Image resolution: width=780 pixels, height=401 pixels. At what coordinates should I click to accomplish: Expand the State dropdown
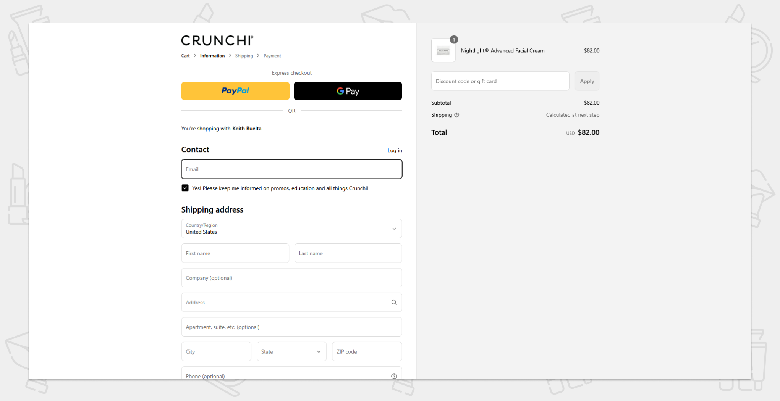[x=291, y=351]
